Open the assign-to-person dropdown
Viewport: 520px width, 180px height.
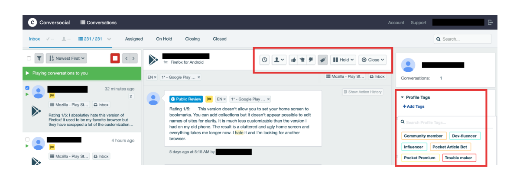[279, 60]
